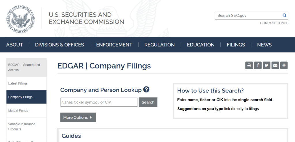Email this page via envelope icon
The width and height of the screenshot is (295, 142).
275,65
